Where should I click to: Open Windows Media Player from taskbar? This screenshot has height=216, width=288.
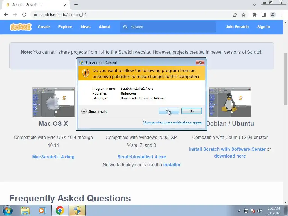pyautogui.click(x=42, y=210)
